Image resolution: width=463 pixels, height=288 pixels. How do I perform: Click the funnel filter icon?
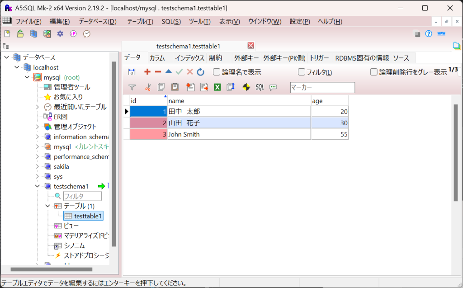pos(132,87)
